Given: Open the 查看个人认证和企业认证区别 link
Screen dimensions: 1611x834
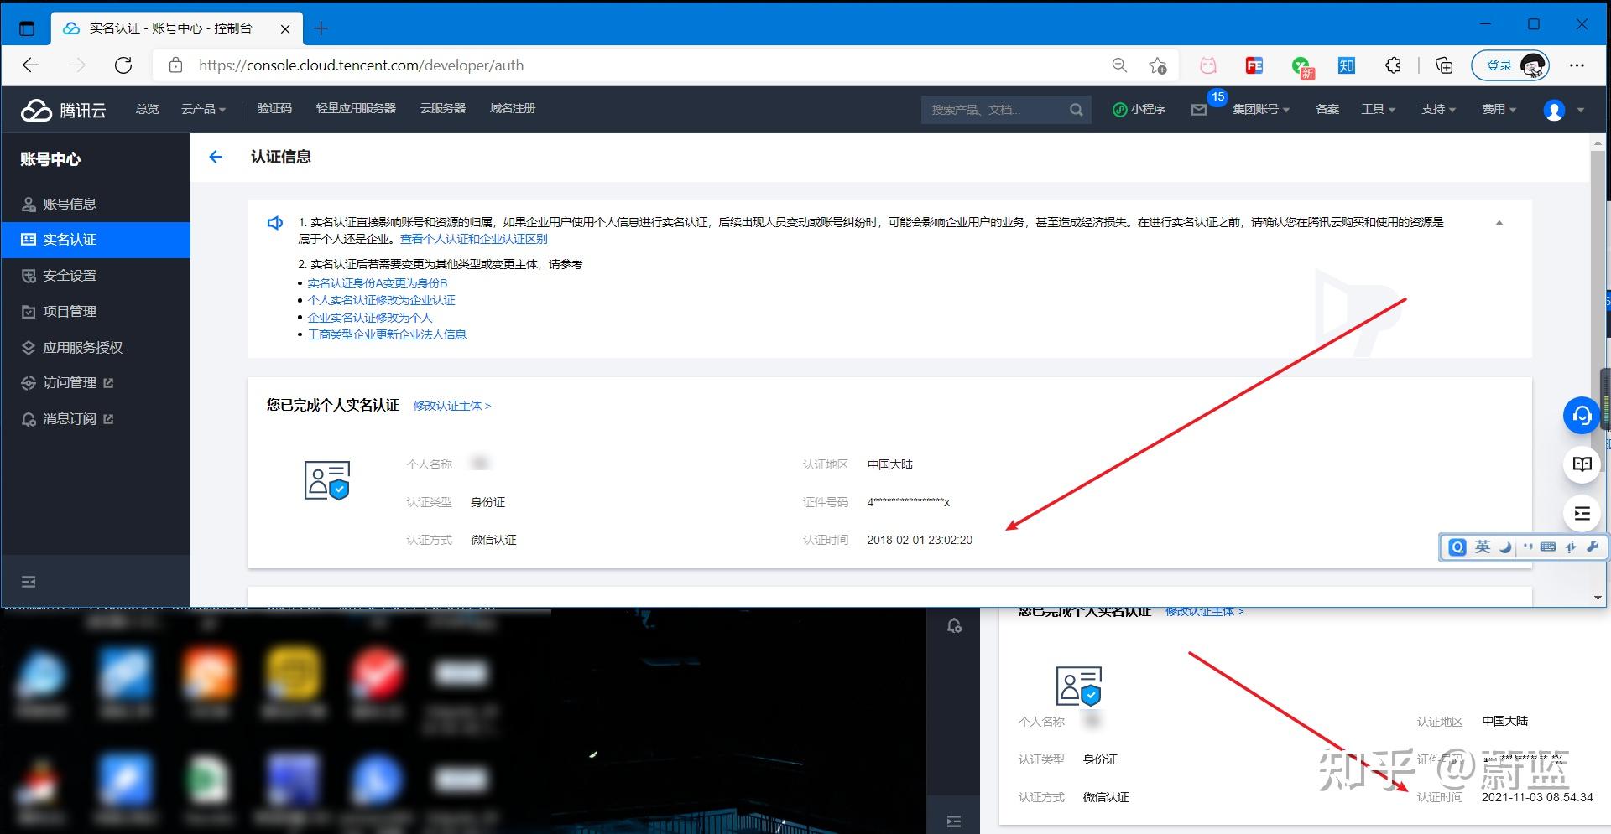Looking at the screenshot, I should point(473,239).
